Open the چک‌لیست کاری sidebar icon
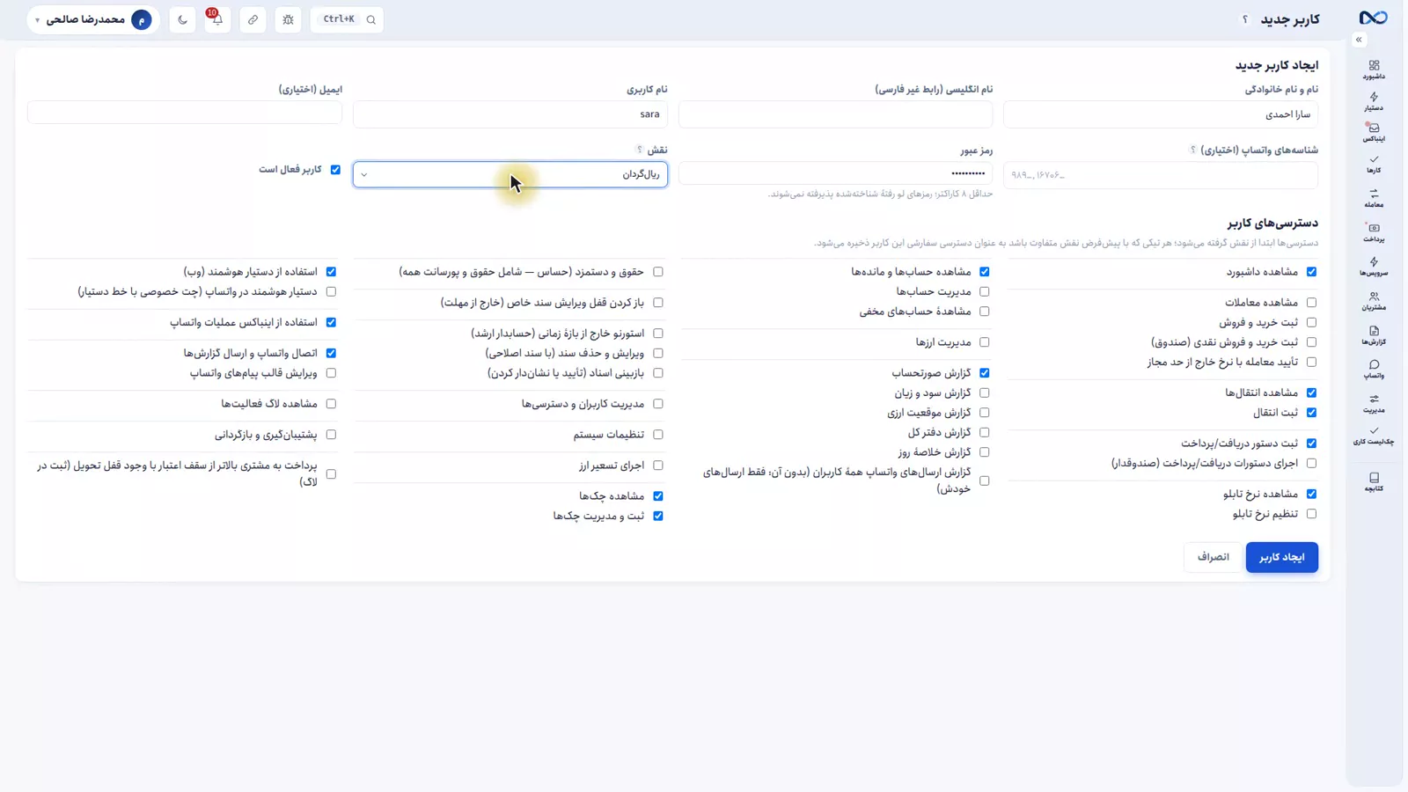This screenshot has height=792, width=1408. [x=1374, y=436]
